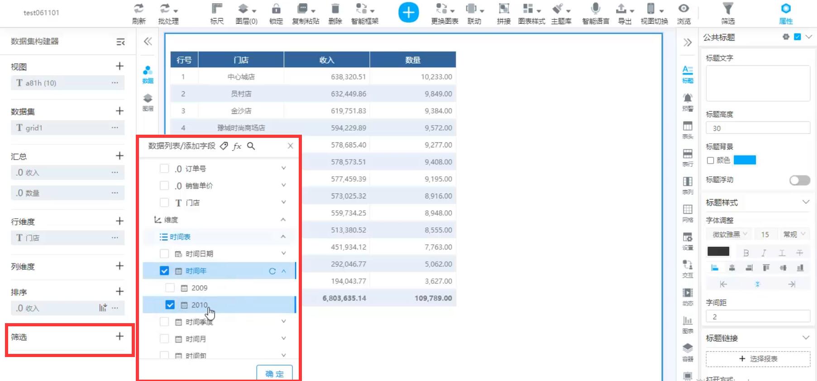The width and height of the screenshot is (817, 381).
Task: Click the Delete (删除) trash icon
Action: pos(335,13)
